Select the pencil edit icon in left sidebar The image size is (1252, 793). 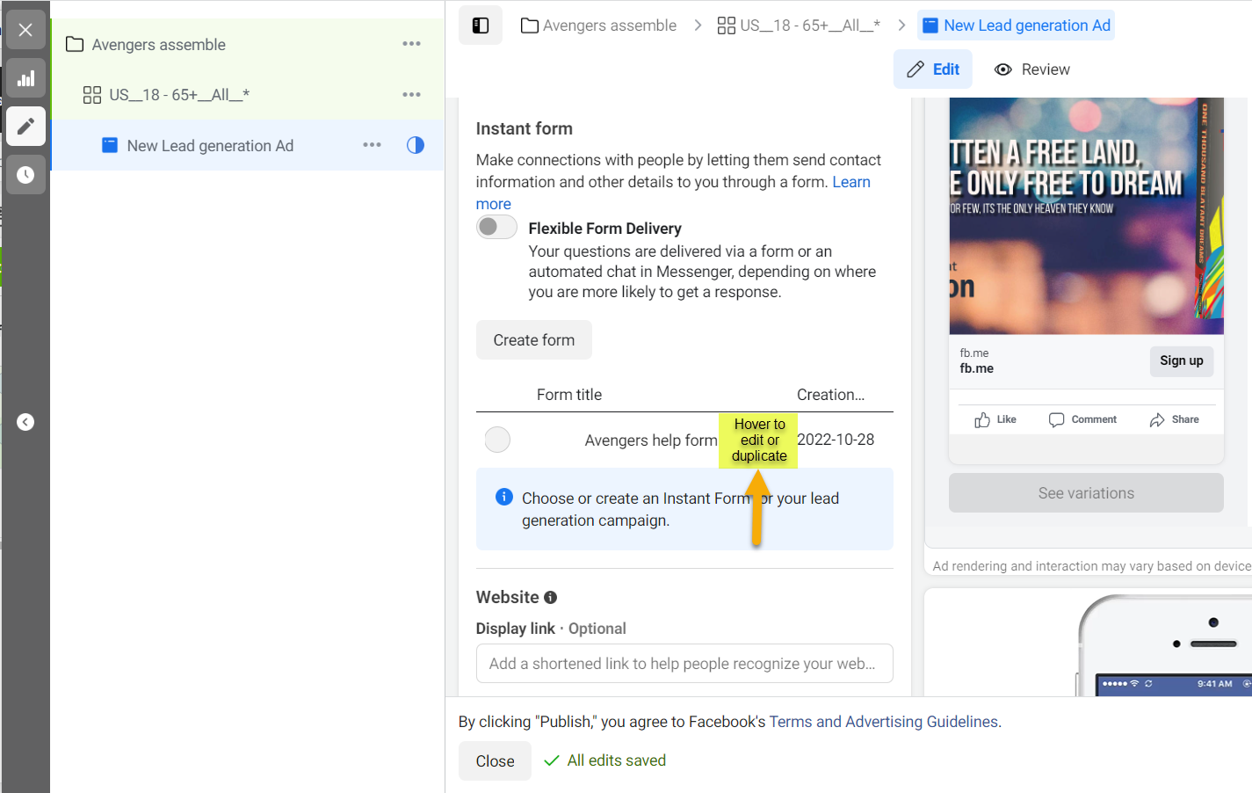25,126
